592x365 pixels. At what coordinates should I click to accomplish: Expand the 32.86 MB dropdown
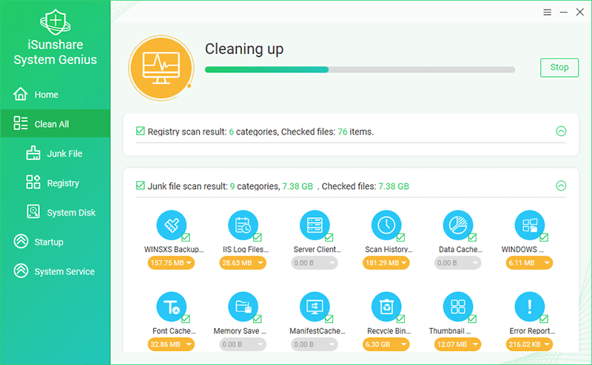(x=171, y=344)
